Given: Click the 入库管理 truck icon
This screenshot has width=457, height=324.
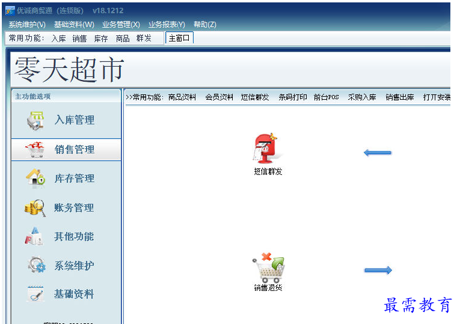Looking at the screenshot, I should pos(35,120).
